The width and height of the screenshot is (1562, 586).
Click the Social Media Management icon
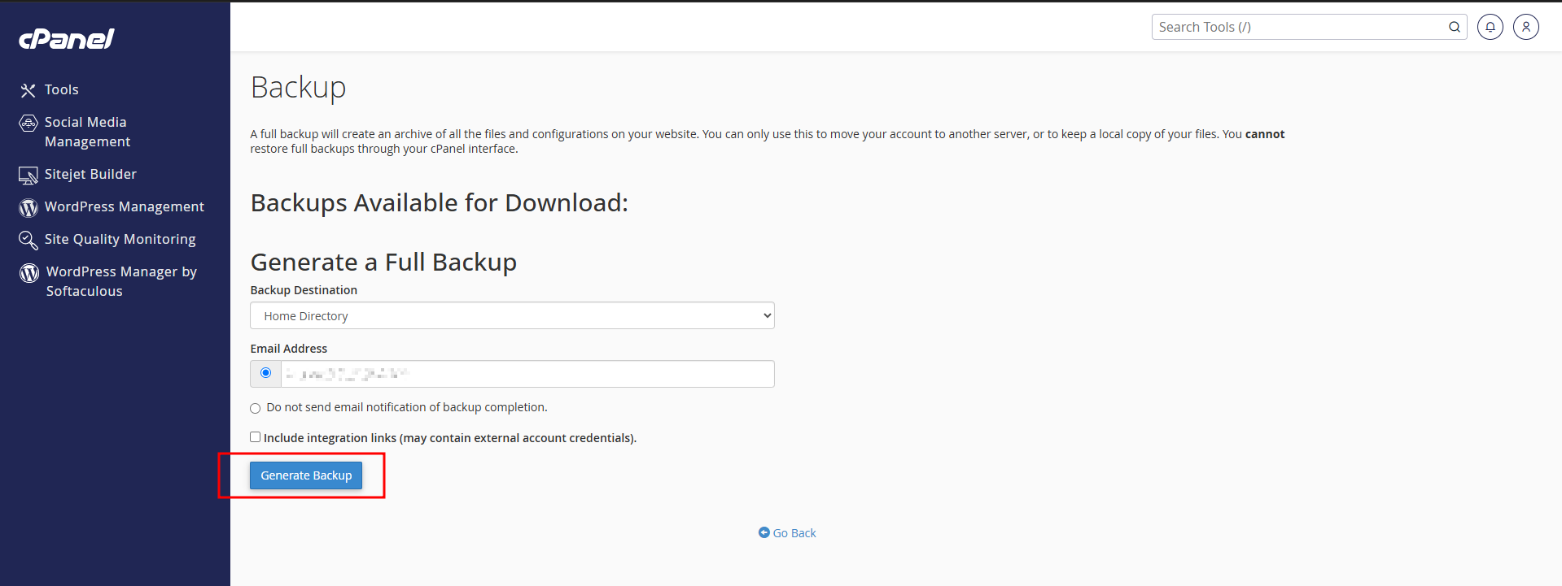(28, 124)
